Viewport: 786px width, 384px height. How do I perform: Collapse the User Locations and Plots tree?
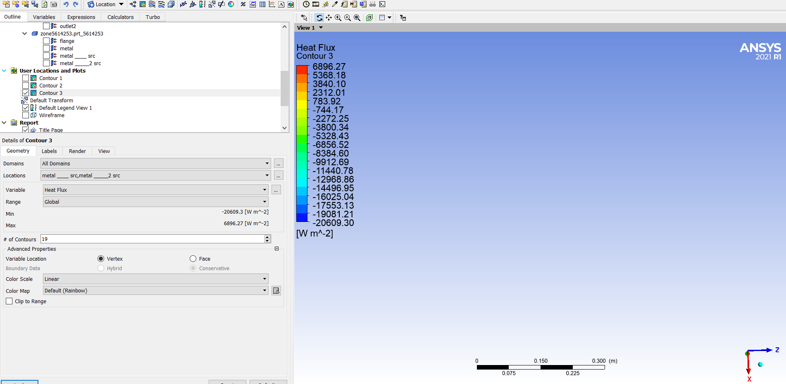coord(4,71)
